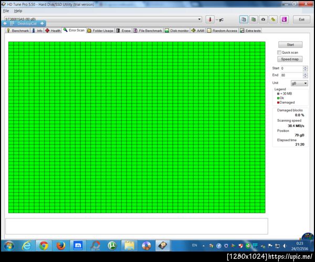This screenshot has height=262, width=315.
Task: Open the drive selection dropdown ST380815AS
Action: click(103, 19)
